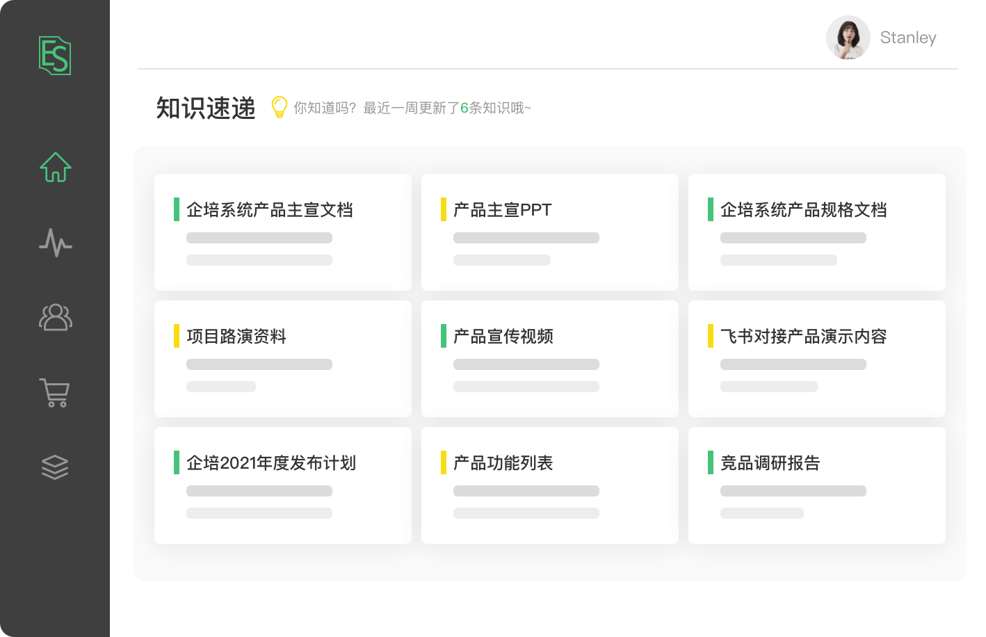Open the 竞品调研报告 knowledge card
The width and height of the screenshot is (986, 637).
click(x=817, y=485)
